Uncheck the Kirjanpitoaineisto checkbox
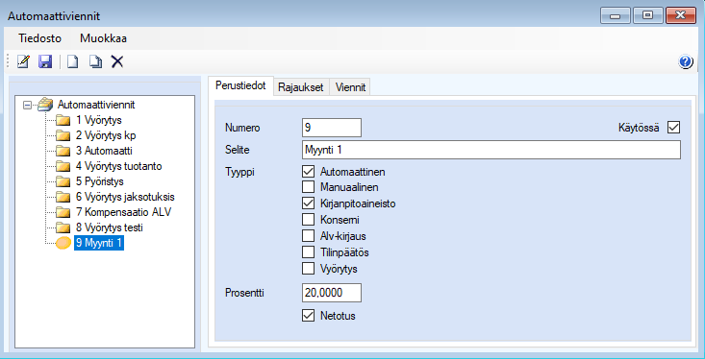Screen dimensions: 705x359 309,203
